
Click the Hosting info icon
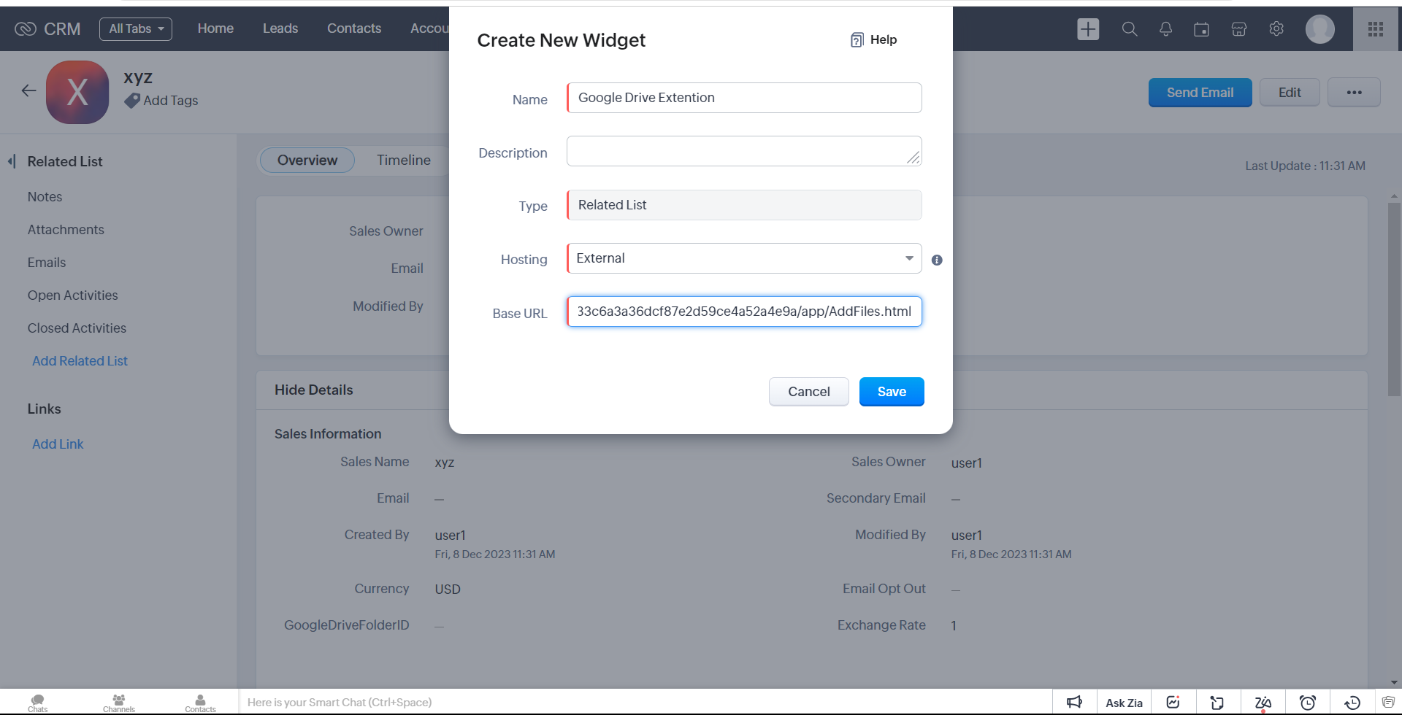tap(937, 260)
